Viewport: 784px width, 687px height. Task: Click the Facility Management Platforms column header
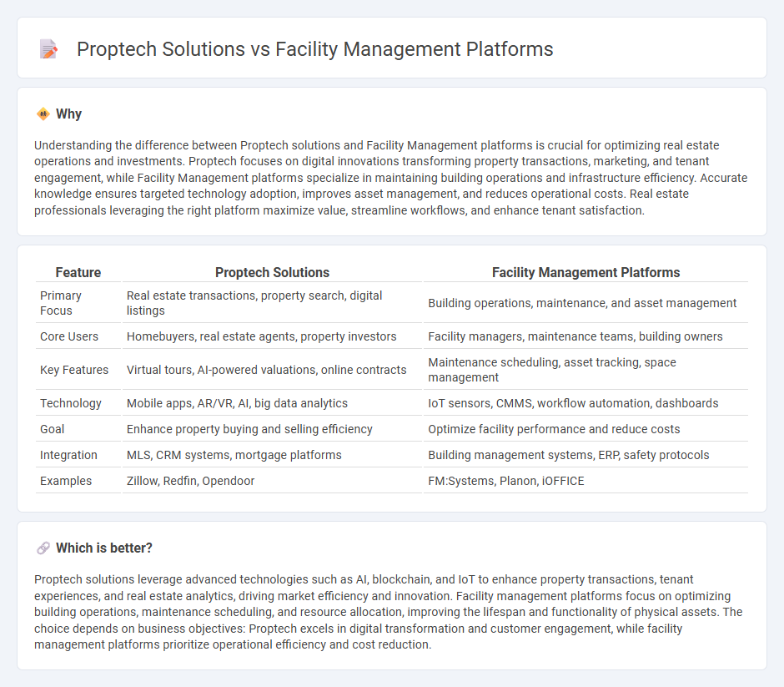tap(585, 272)
